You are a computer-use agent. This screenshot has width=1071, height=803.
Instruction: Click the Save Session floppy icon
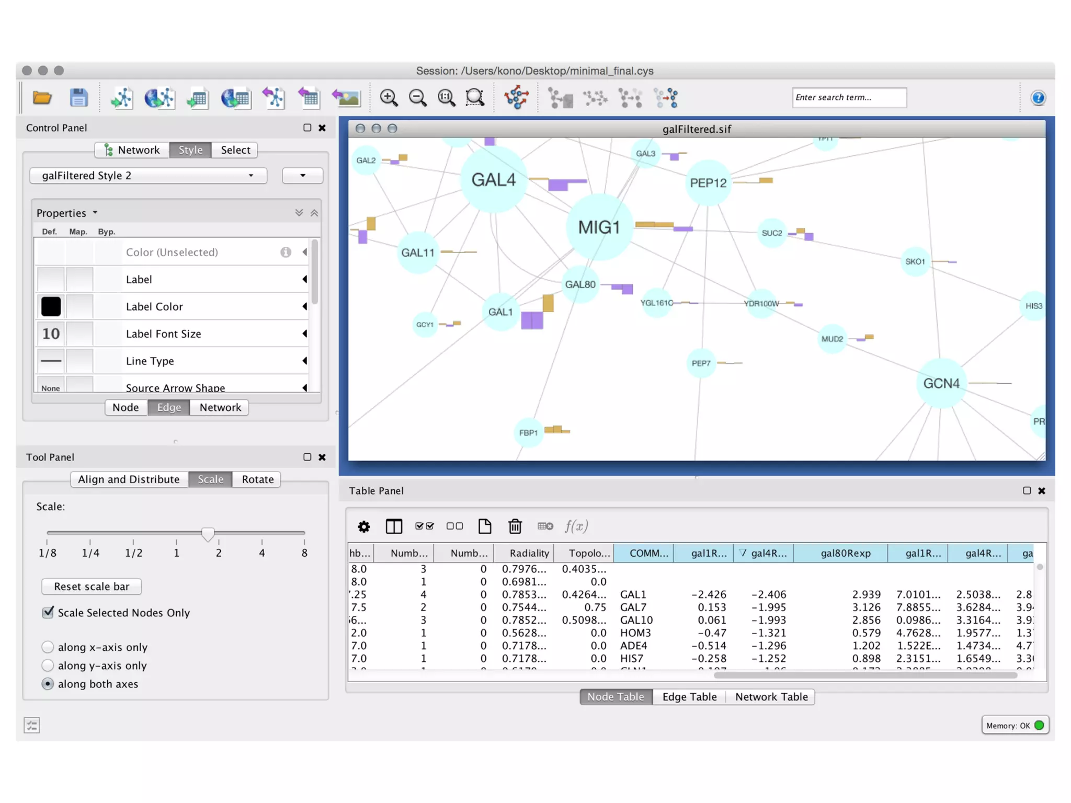tap(78, 98)
